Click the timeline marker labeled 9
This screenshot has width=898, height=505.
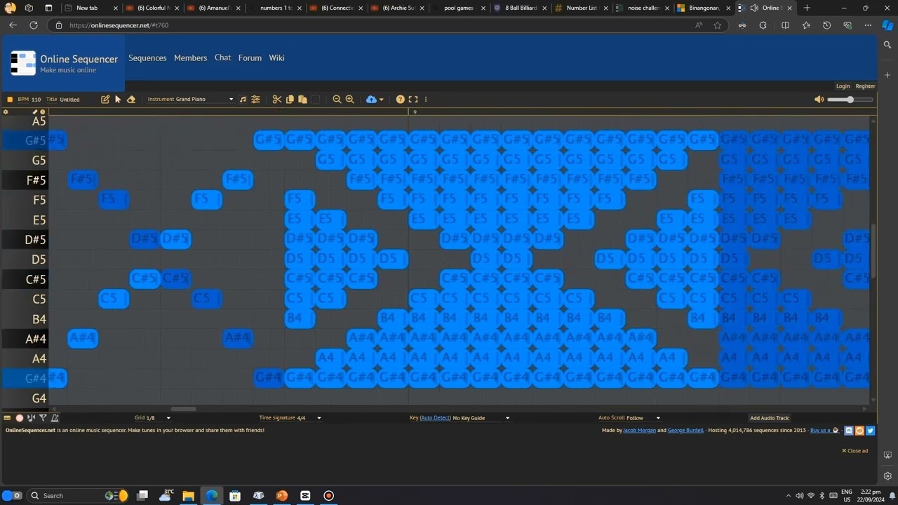click(415, 112)
